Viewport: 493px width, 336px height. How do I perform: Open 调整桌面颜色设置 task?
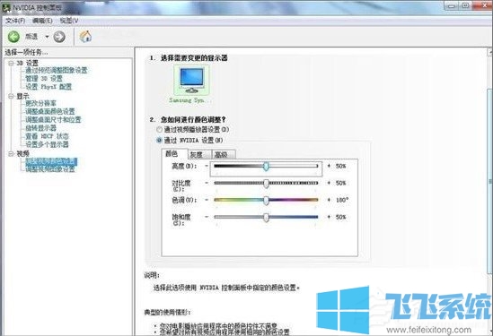50,111
